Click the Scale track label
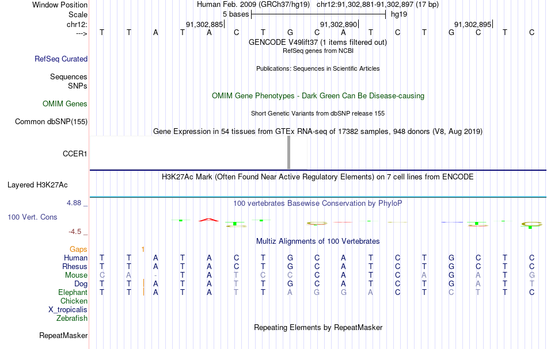This screenshot has height=349, width=547. point(78,14)
